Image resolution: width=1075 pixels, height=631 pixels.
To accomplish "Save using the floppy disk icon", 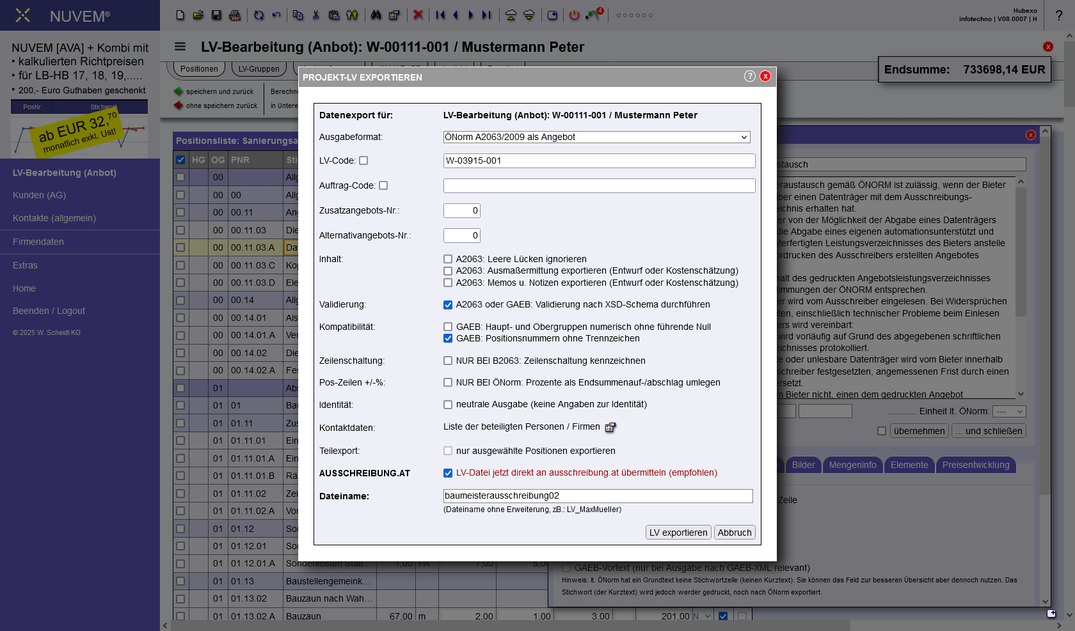I will tap(216, 15).
